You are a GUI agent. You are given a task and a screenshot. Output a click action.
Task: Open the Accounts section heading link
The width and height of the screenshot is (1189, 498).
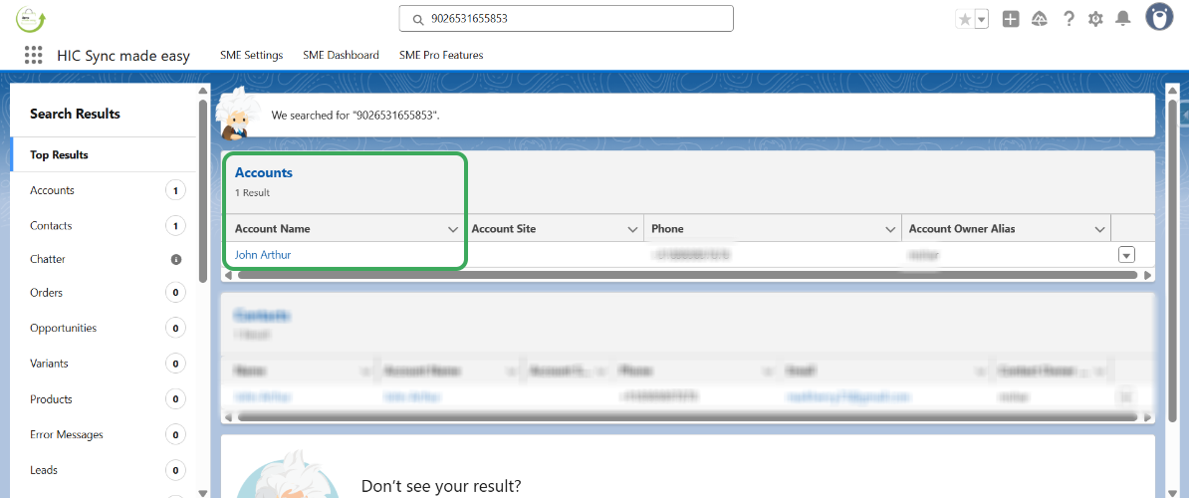pyautogui.click(x=263, y=173)
